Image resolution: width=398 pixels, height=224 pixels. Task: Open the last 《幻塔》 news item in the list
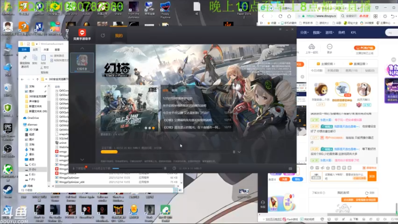pyautogui.click(x=192, y=127)
